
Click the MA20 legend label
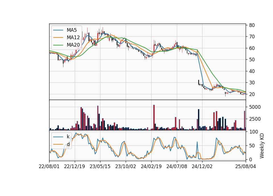[x=73, y=45]
